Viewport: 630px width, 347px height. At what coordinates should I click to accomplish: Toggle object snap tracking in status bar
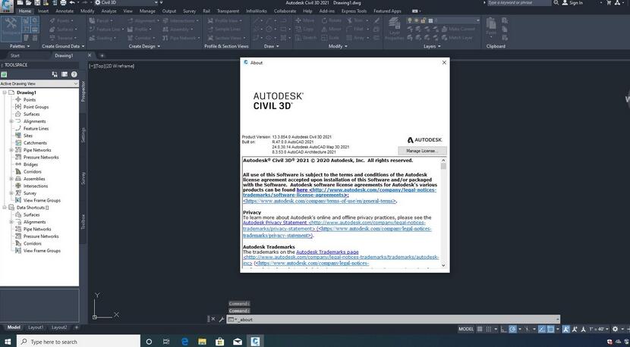coord(542,329)
